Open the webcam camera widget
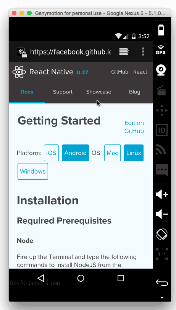Screen dimensions: 176x310 tap(161, 70)
